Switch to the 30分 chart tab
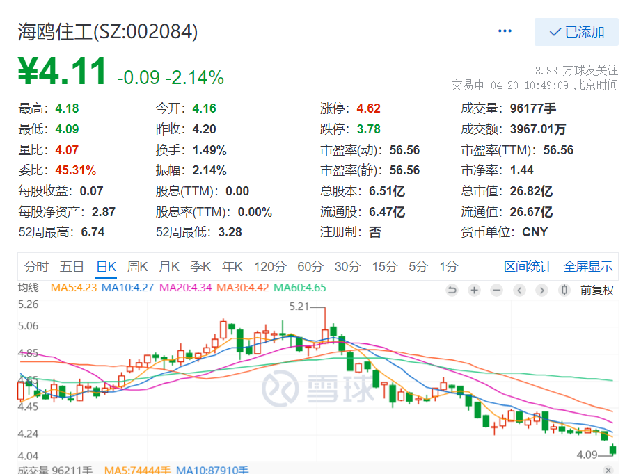 pos(347,267)
